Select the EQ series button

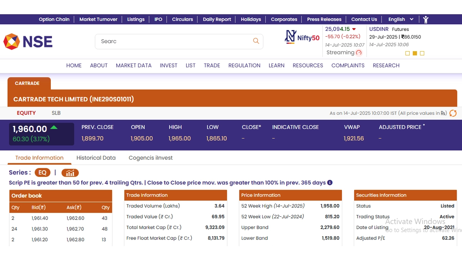42,173
